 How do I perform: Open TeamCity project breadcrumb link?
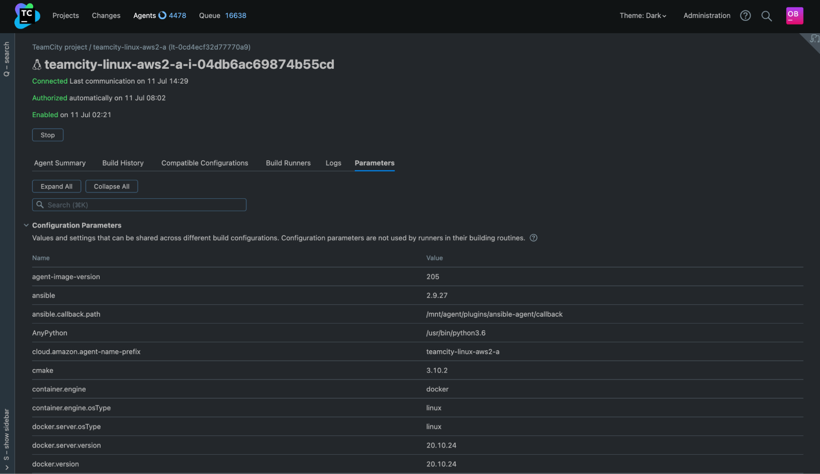click(59, 47)
